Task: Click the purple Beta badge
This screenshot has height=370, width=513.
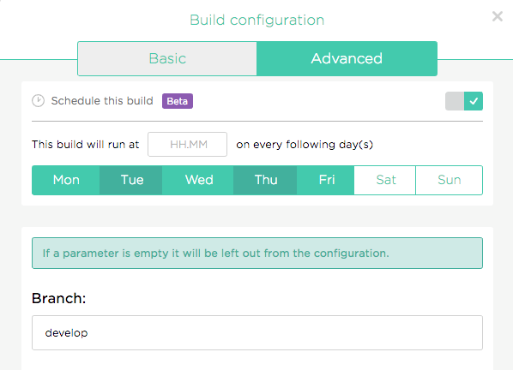Action: point(178,101)
